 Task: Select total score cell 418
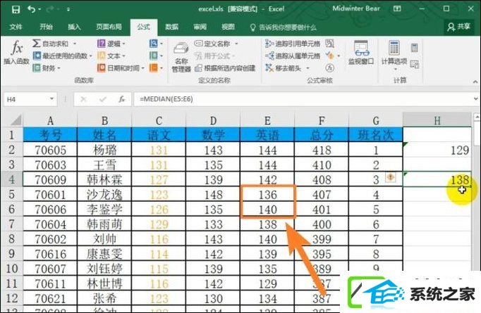322,150
